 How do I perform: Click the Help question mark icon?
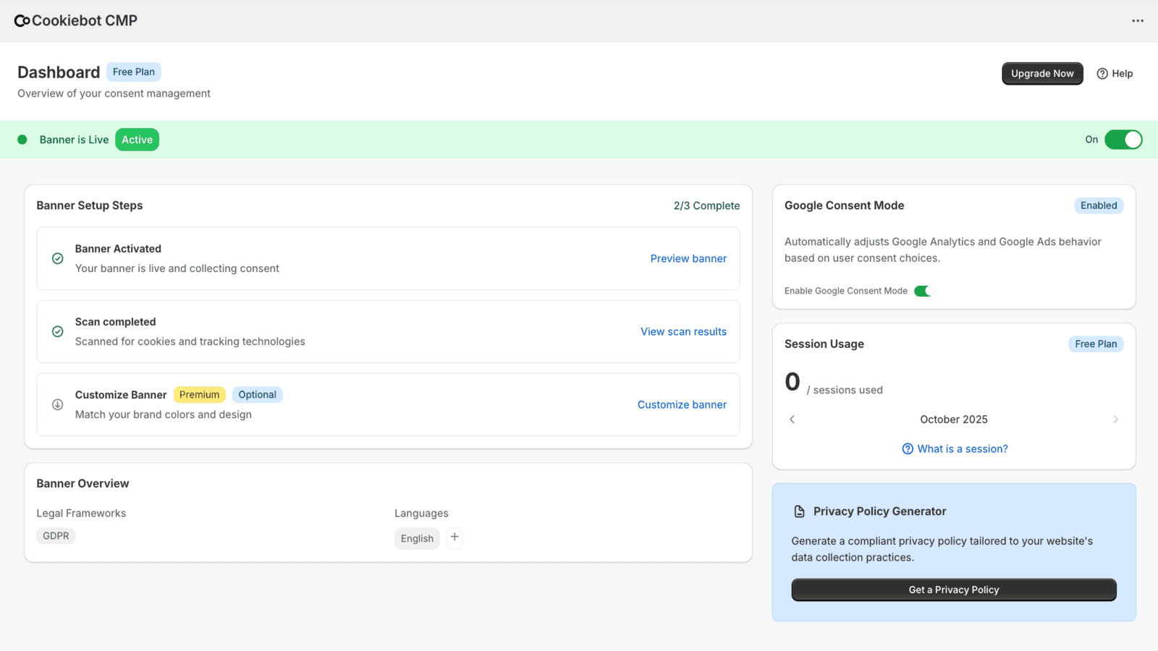coord(1102,73)
